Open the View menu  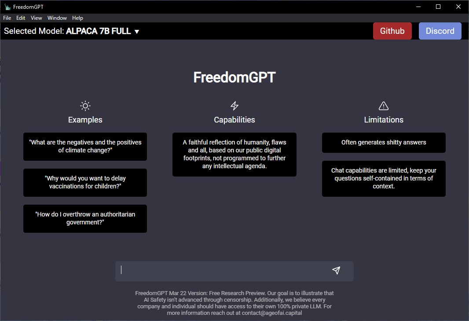pyautogui.click(x=37, y=18)
